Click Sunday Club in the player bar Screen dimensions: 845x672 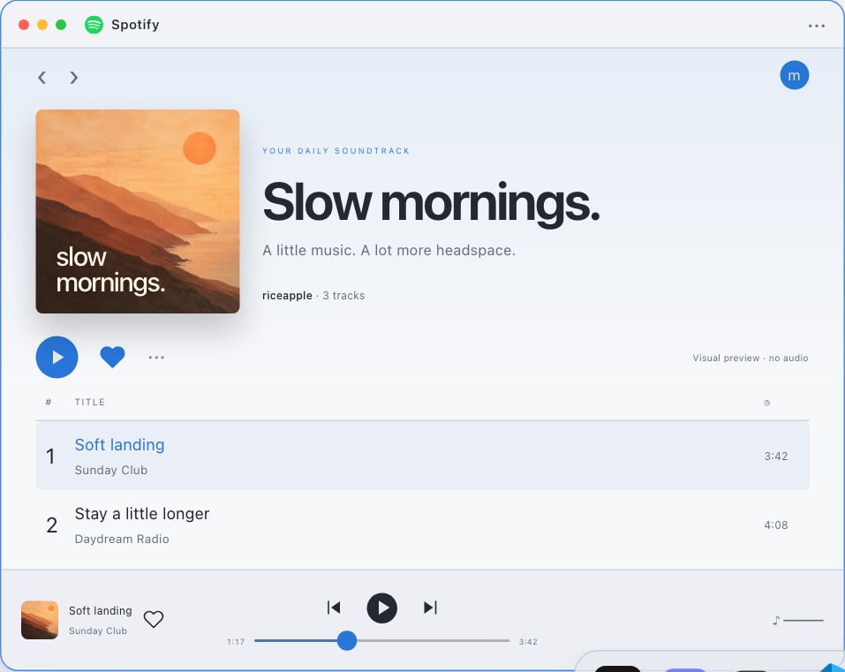97,630
